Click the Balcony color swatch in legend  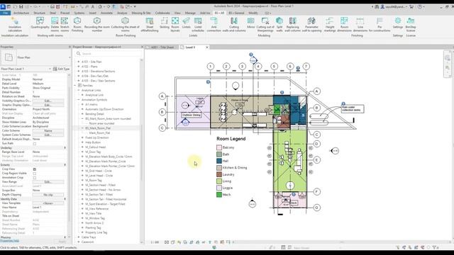coord(219,147)
